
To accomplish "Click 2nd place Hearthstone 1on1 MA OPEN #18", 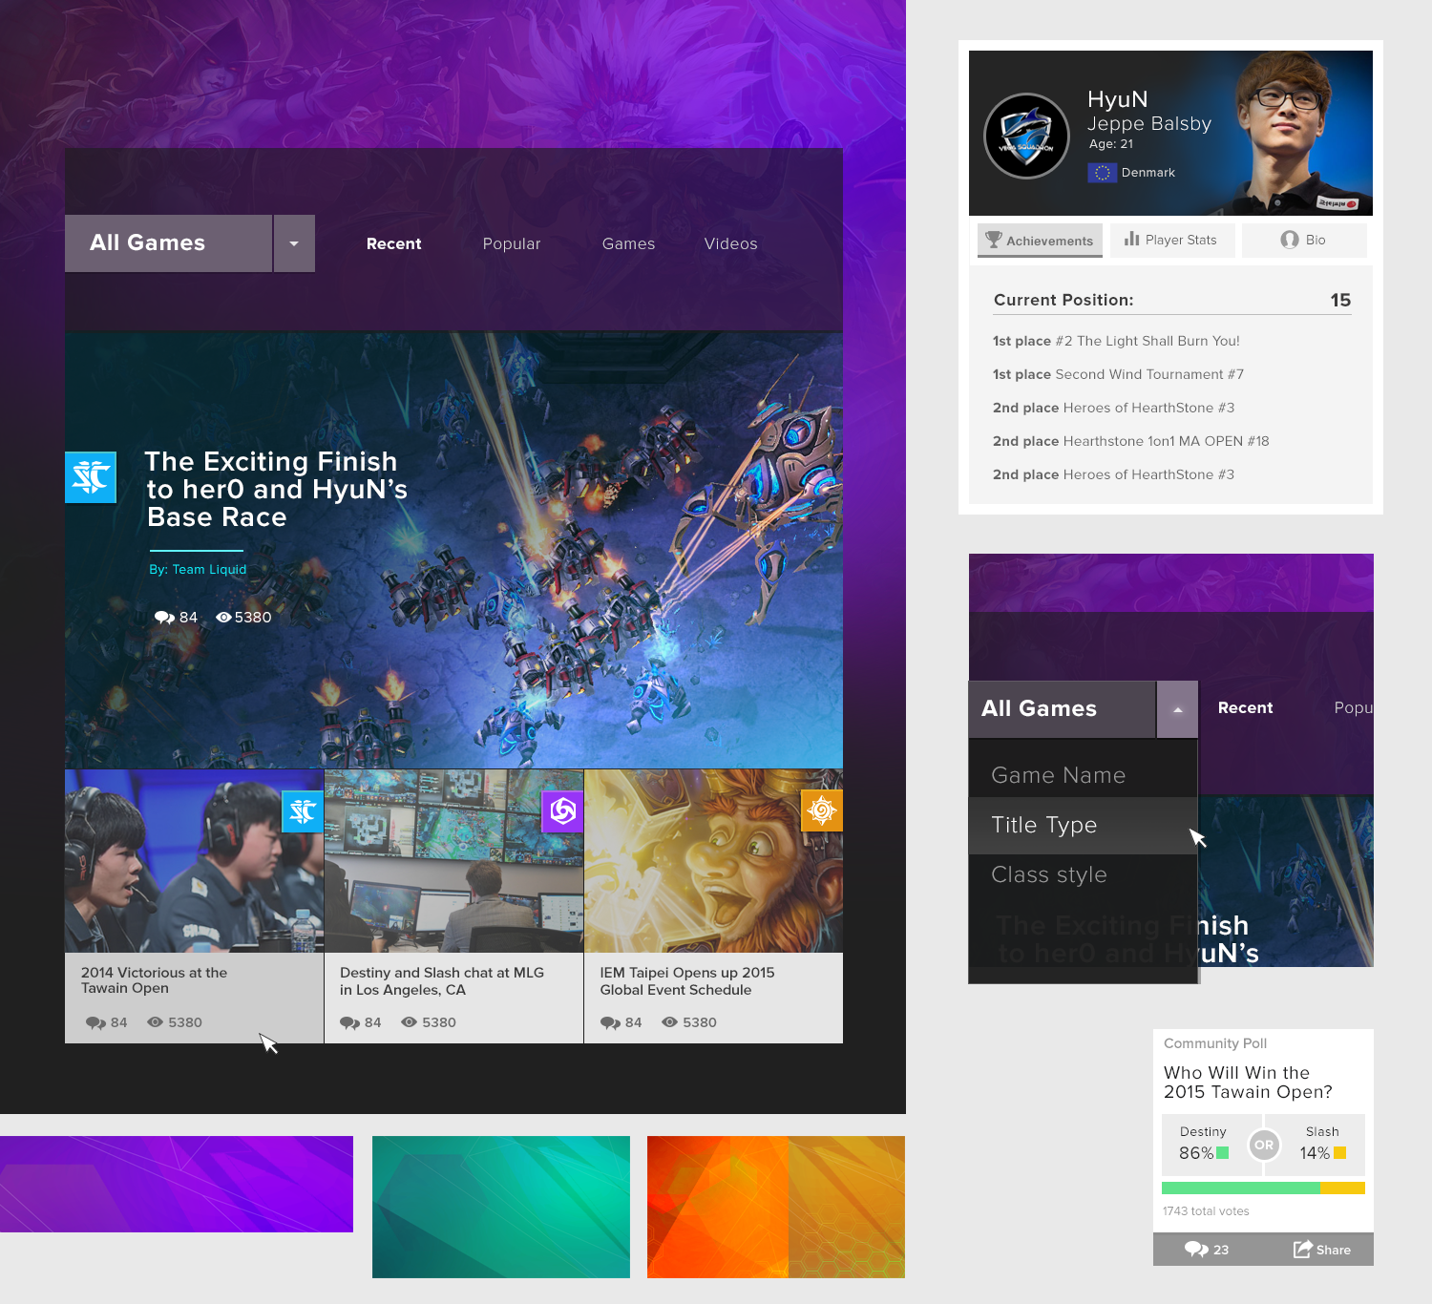I will (x=1131, y=441).
